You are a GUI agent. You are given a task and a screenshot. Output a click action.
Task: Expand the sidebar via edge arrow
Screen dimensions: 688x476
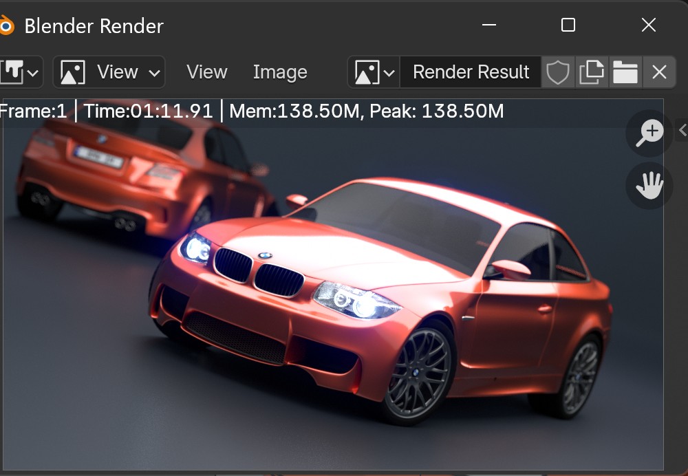pyautogui.click(x=682, y=130)
